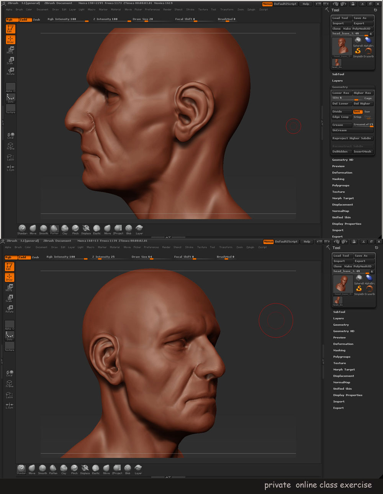
Task: Click the large head_base tool thumbnail in the bottom window
Action: tap(343, 285)
